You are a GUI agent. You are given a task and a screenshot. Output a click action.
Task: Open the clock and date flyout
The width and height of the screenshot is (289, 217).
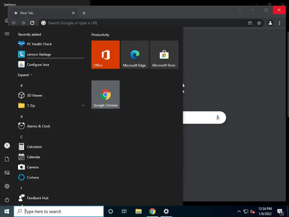[x=265, y=211]
